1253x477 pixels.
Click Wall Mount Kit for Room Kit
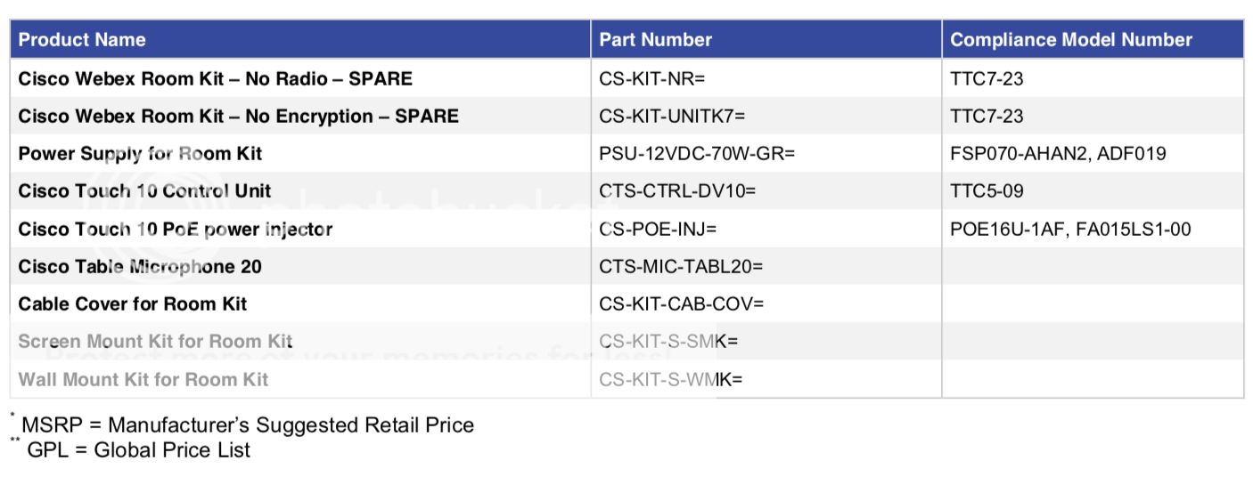[143, 379]
